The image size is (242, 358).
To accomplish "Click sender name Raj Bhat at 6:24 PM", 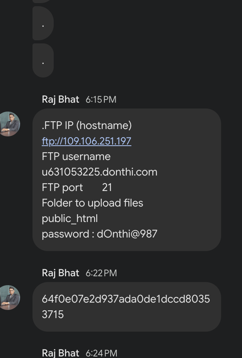I will (60, 353).
